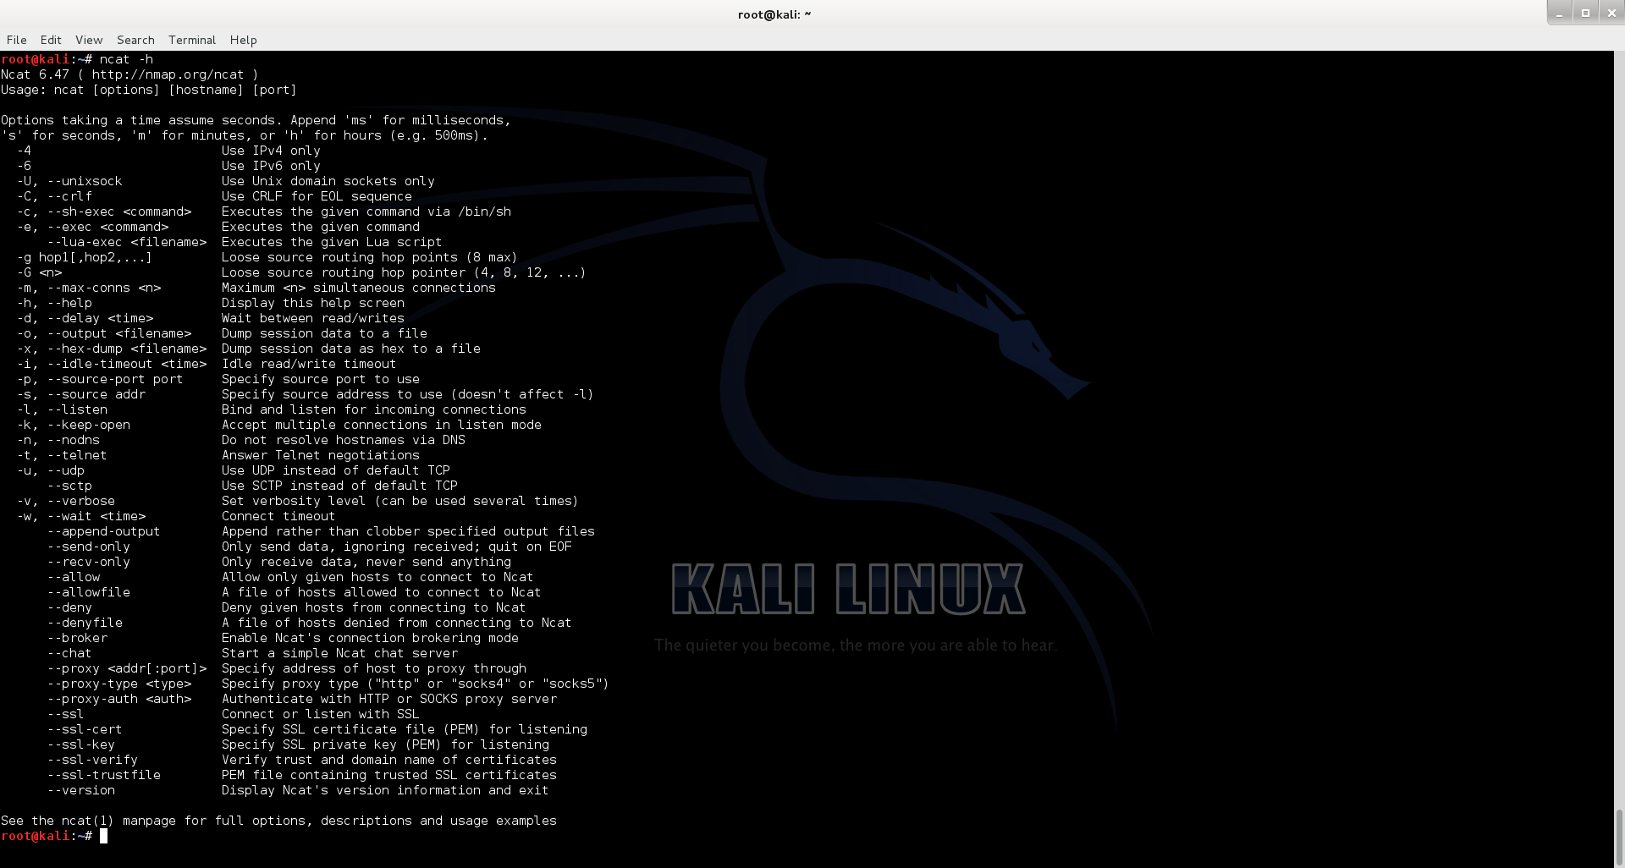Click the 'See the ncat(1) manpage' line
This screenshot has width=1625, height=868.
(278, 821)
